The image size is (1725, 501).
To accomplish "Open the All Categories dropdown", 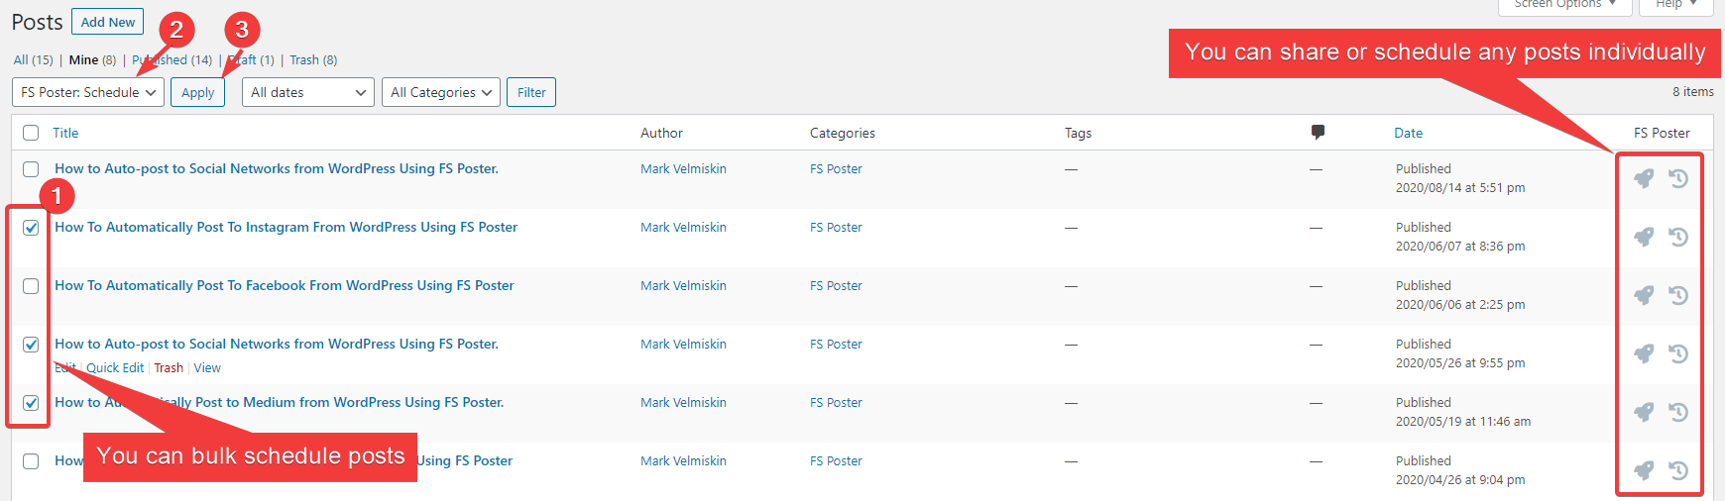I will [x=441, y=92].
